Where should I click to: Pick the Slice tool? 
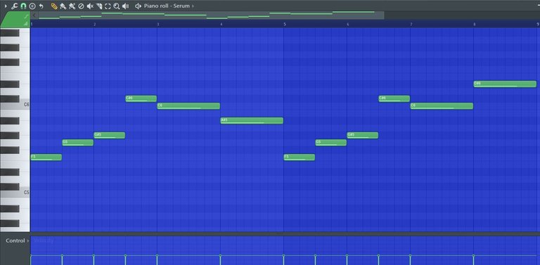(x=99, y=6)
